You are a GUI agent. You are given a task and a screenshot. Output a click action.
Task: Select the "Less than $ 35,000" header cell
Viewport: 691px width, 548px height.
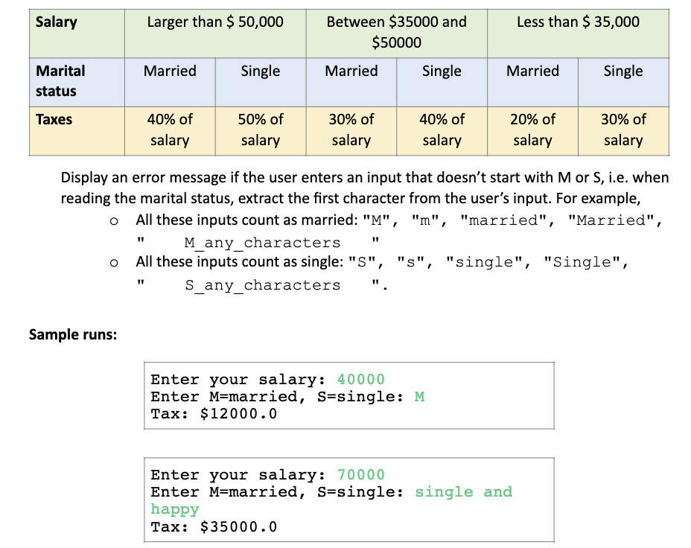[x=578, y=34]
